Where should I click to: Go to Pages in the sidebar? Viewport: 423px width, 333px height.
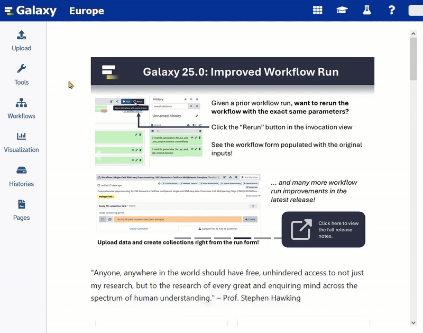click(22, 210)
